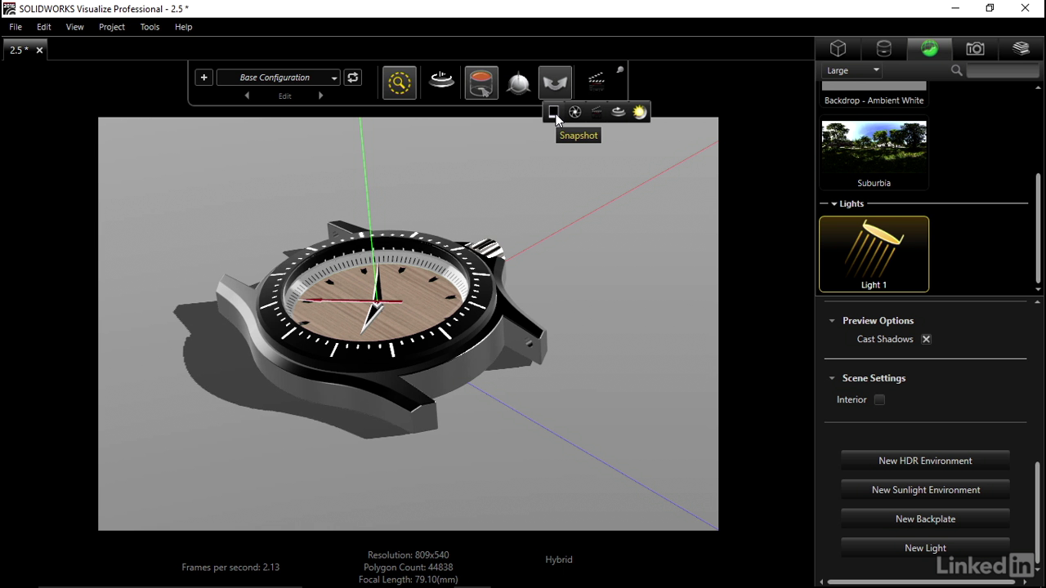
Task: Go to previous configuration arrow
Action: coord(248,96)
